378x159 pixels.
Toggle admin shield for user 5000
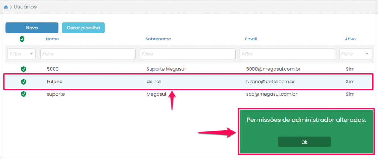24,69
